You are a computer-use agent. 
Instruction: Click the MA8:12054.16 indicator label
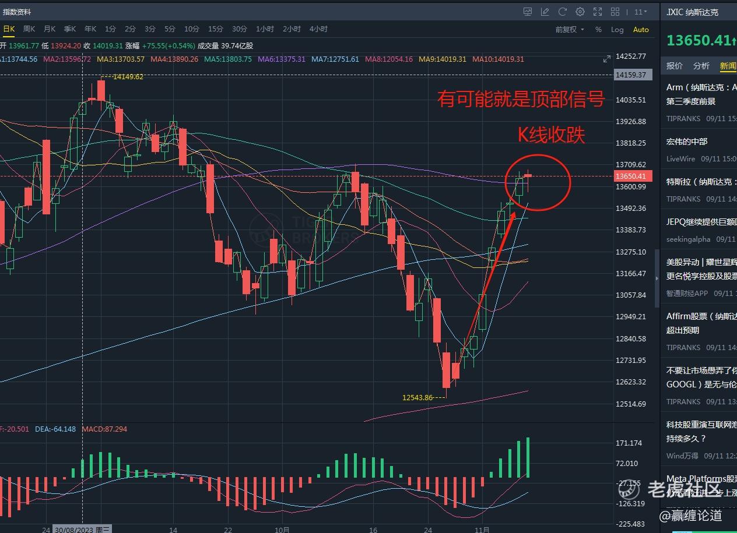point(389,59)
